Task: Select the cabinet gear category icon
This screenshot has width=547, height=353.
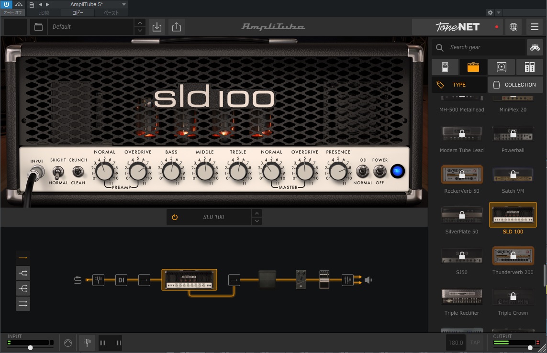Action: pos(502,67)
